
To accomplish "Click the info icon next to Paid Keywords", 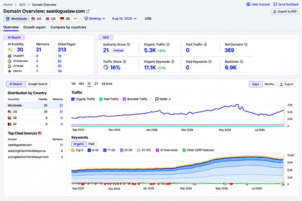I will pyautogui.click(x=210, y=62).
